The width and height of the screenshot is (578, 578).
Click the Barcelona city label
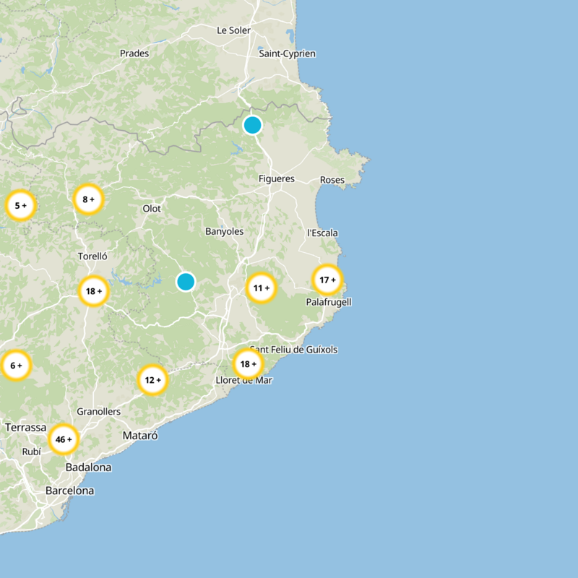(x=69, y=491)
